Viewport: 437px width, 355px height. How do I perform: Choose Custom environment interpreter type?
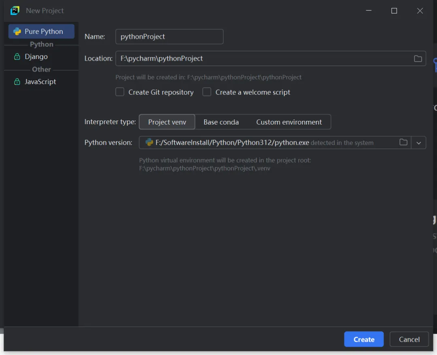pos(289,122)
